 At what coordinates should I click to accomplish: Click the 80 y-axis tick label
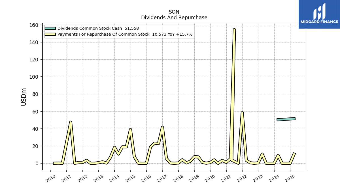coord(35,94)
